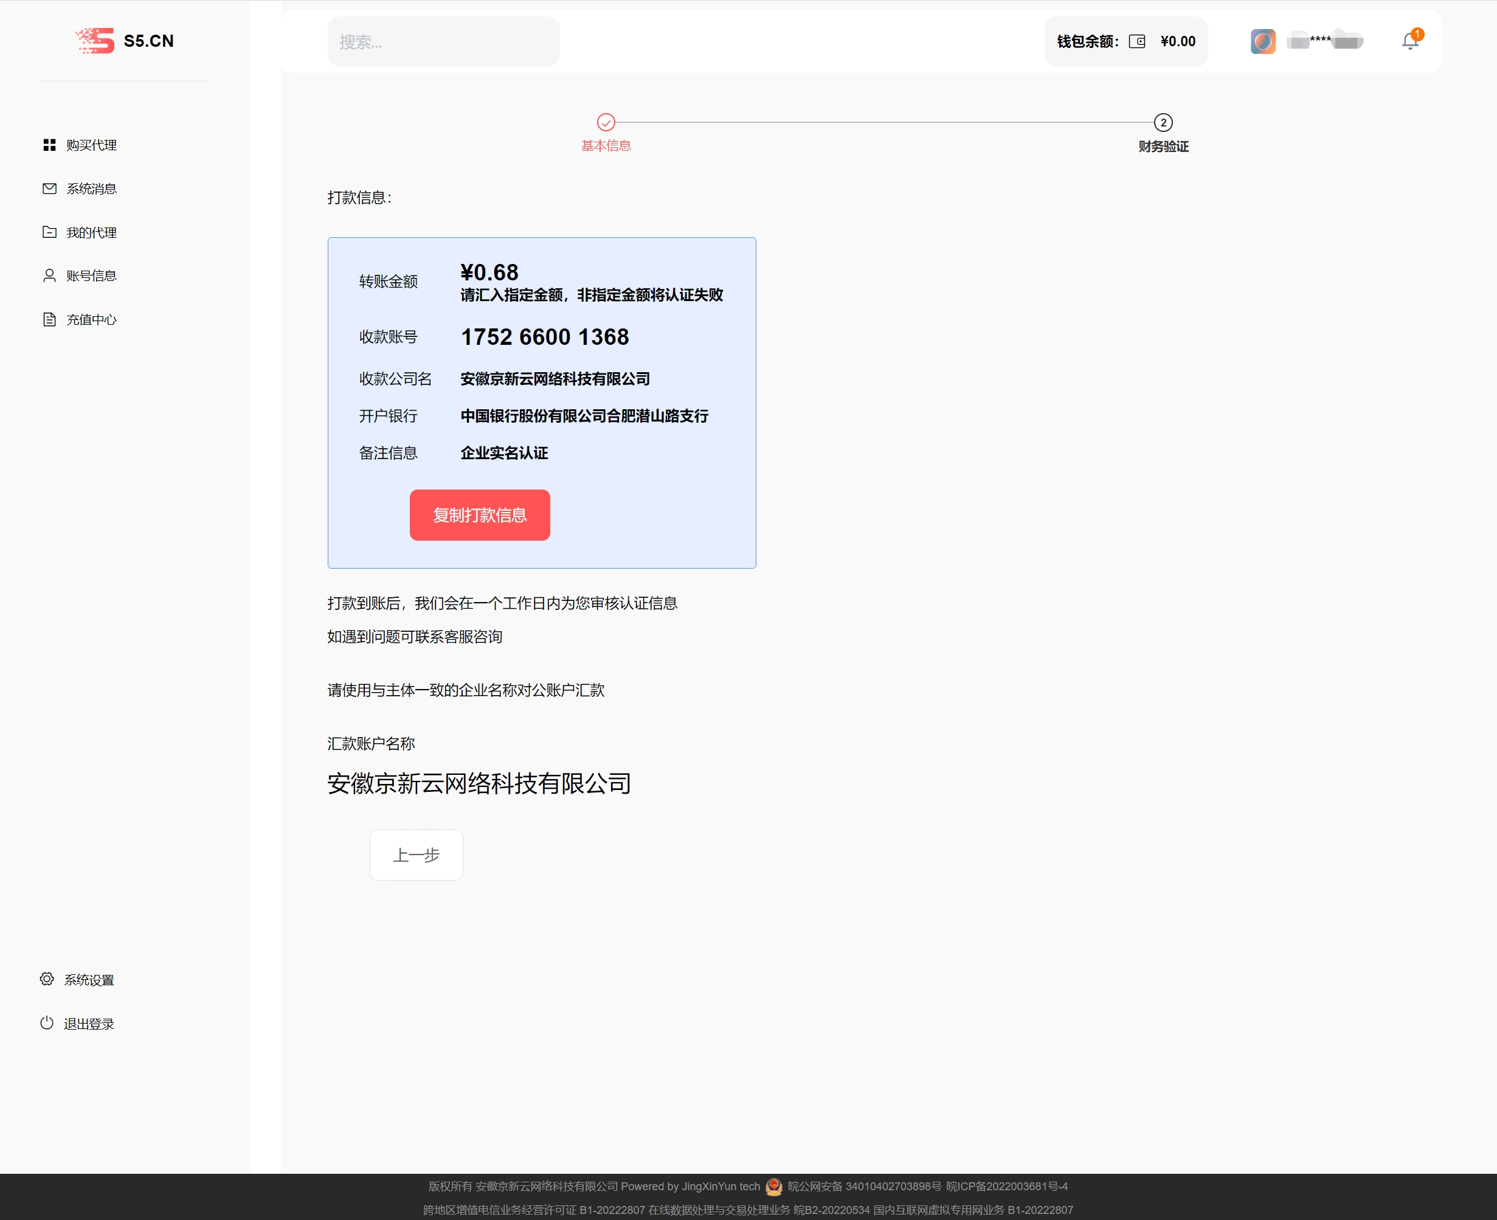Screen dimensions: 1497x1220
Task: Go to the 充值中心 menu item
Action: [91, 319]
